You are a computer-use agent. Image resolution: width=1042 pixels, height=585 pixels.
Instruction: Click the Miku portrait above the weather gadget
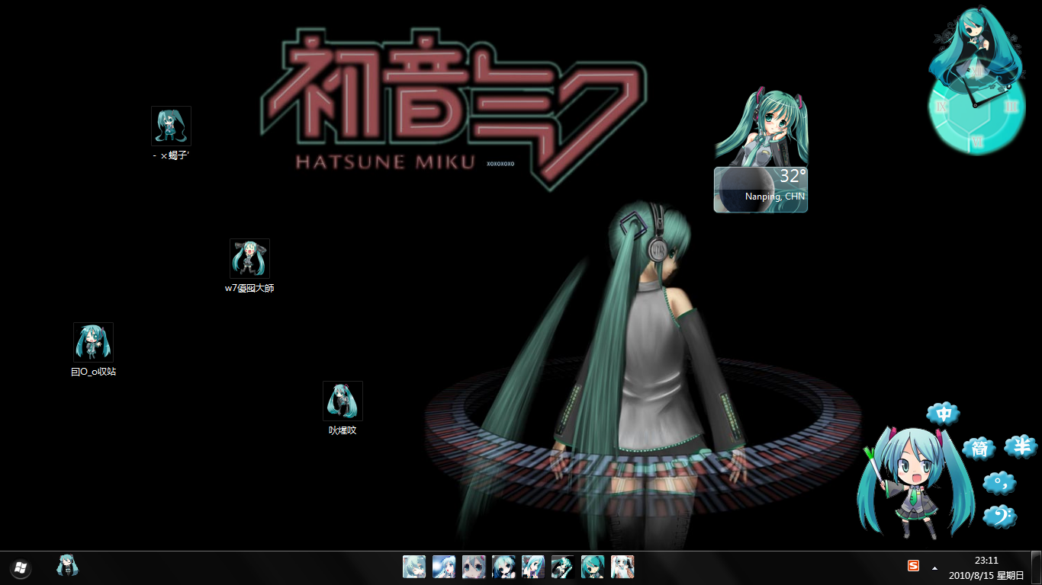[761, 128]
